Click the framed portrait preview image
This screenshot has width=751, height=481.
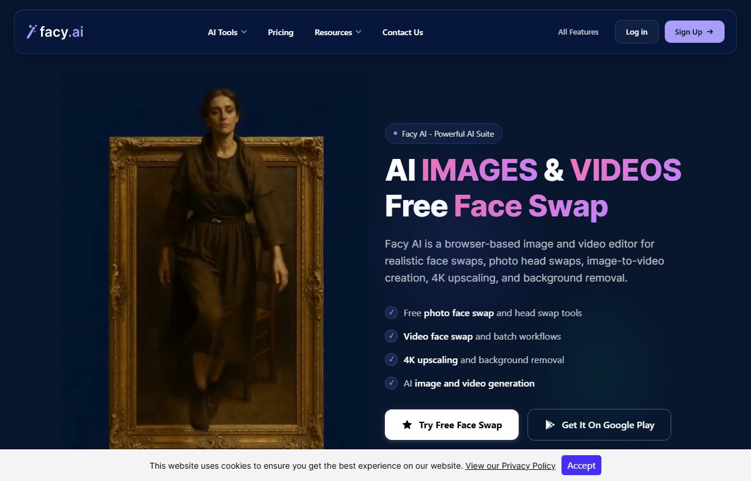pos(216,261)
